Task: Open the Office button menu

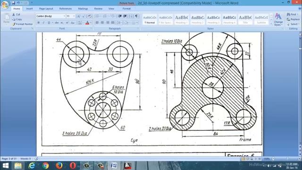Action: pyautogui.click(x=5, y=5)
